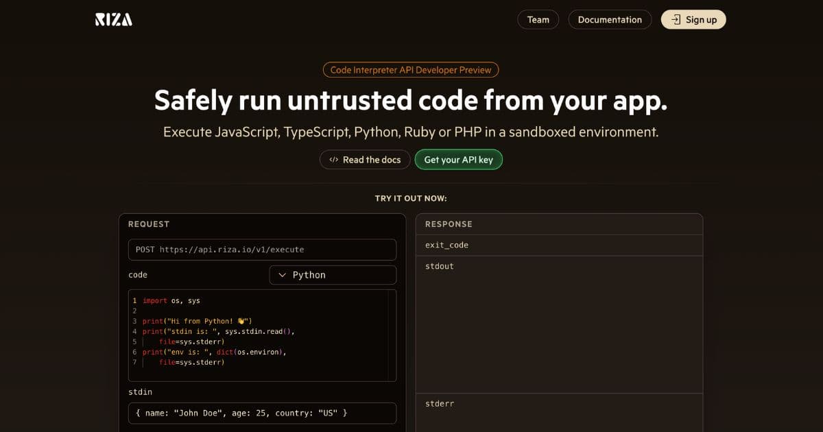Click the Sign up arrow icon
Screen dimensions: 823x432
(x=676, y=19)
